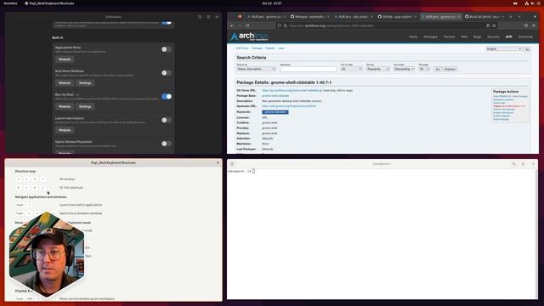Click the Arch Linux logo on the AUR page
Viewport: 544px width, 306px height.
[x=249, y=37]
